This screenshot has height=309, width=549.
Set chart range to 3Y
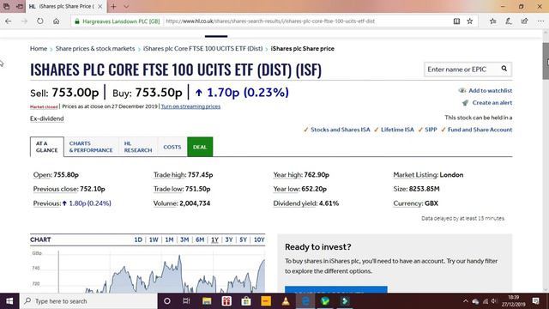click(x=229, y=239)
